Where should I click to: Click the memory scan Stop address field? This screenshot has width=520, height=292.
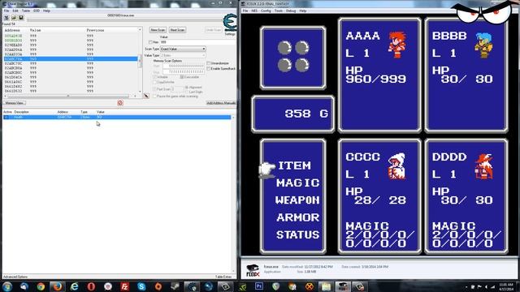pos(184,71)
